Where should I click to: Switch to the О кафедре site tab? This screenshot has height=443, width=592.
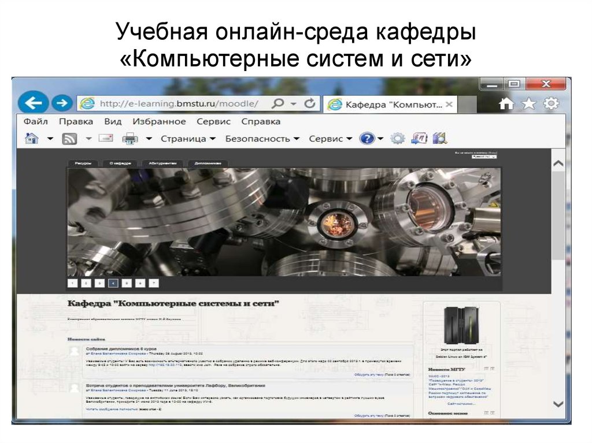(121, 163)
